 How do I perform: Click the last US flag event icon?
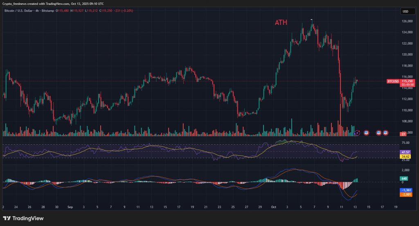point(385,133)
